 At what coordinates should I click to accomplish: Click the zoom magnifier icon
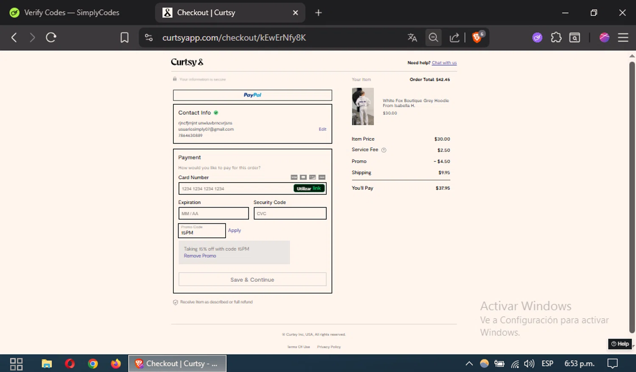tap(433, 38)
